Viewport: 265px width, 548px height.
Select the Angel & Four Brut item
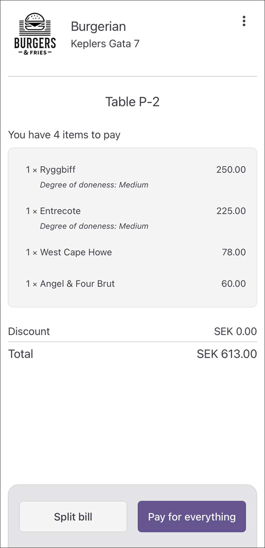(77, 284)
